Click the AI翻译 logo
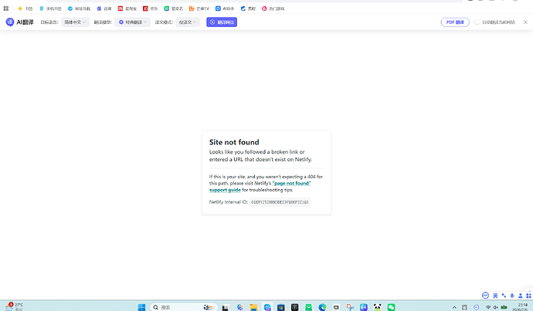Screen dimensions: 533x311 pos(20,22)
